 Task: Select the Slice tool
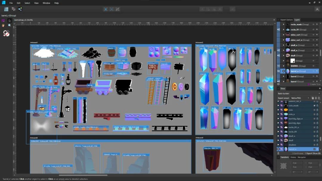[x=3, y=21]
